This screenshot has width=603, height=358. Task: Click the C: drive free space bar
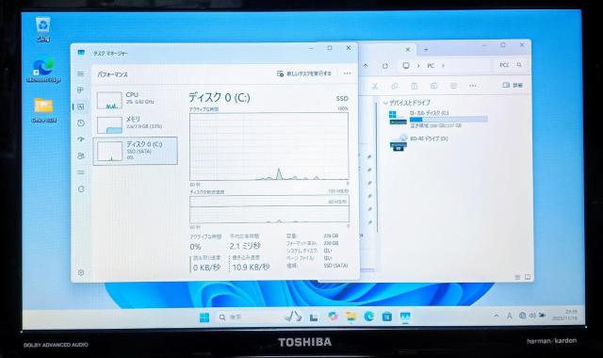(448, 120)
